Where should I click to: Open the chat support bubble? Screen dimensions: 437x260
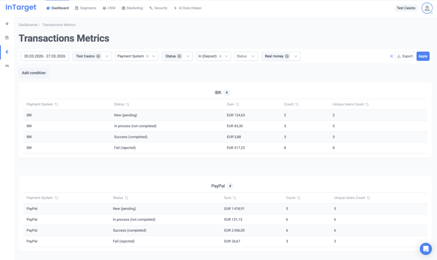(x=425, y=248)
